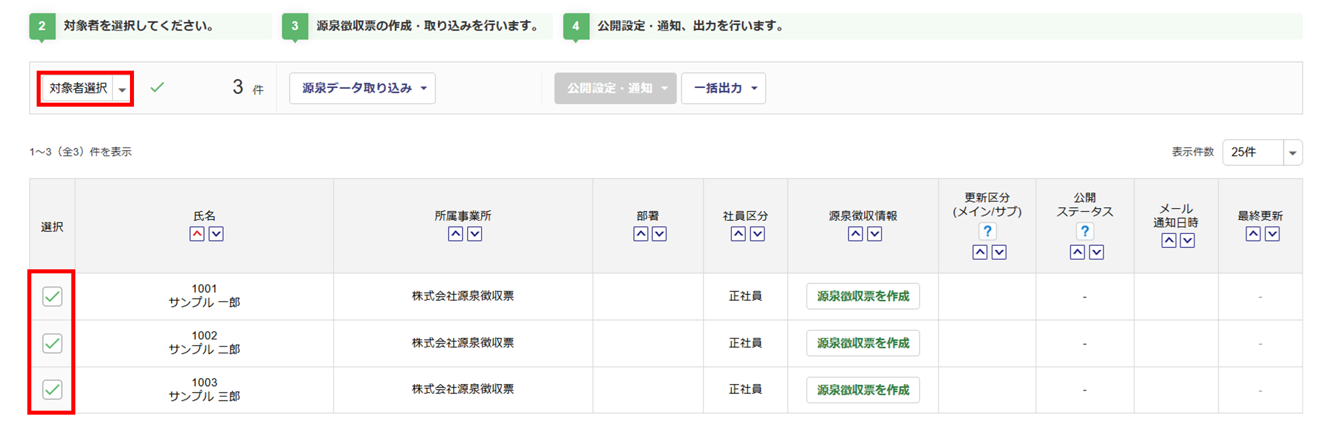Open 公開設定・通知 dropdown menu
1333x434 pixels.
pyautogui.click(x=615, y=88)
